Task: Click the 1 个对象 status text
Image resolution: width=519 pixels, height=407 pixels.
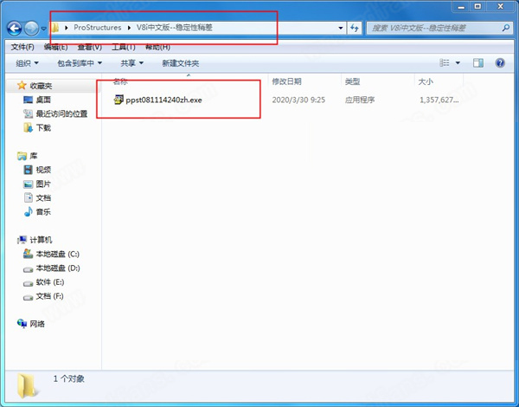Action: (x=69, y=378)
